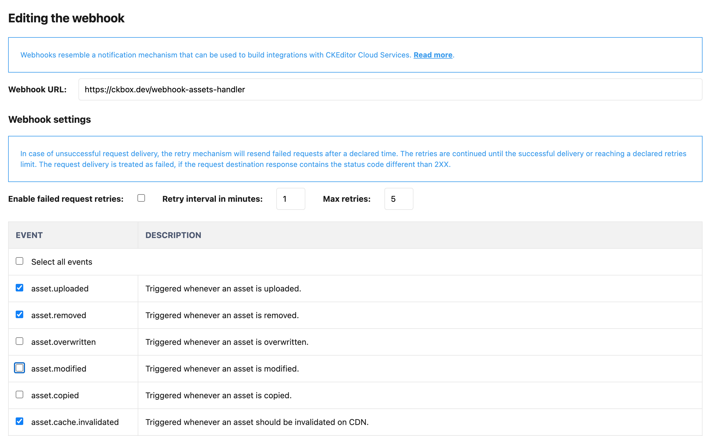The image size is (713, 436).
Task: Check the asset.overwritten event
Action: (x=19, y=341)
